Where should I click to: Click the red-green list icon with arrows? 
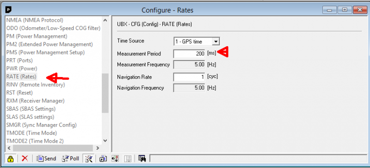(x=115, y=159)
